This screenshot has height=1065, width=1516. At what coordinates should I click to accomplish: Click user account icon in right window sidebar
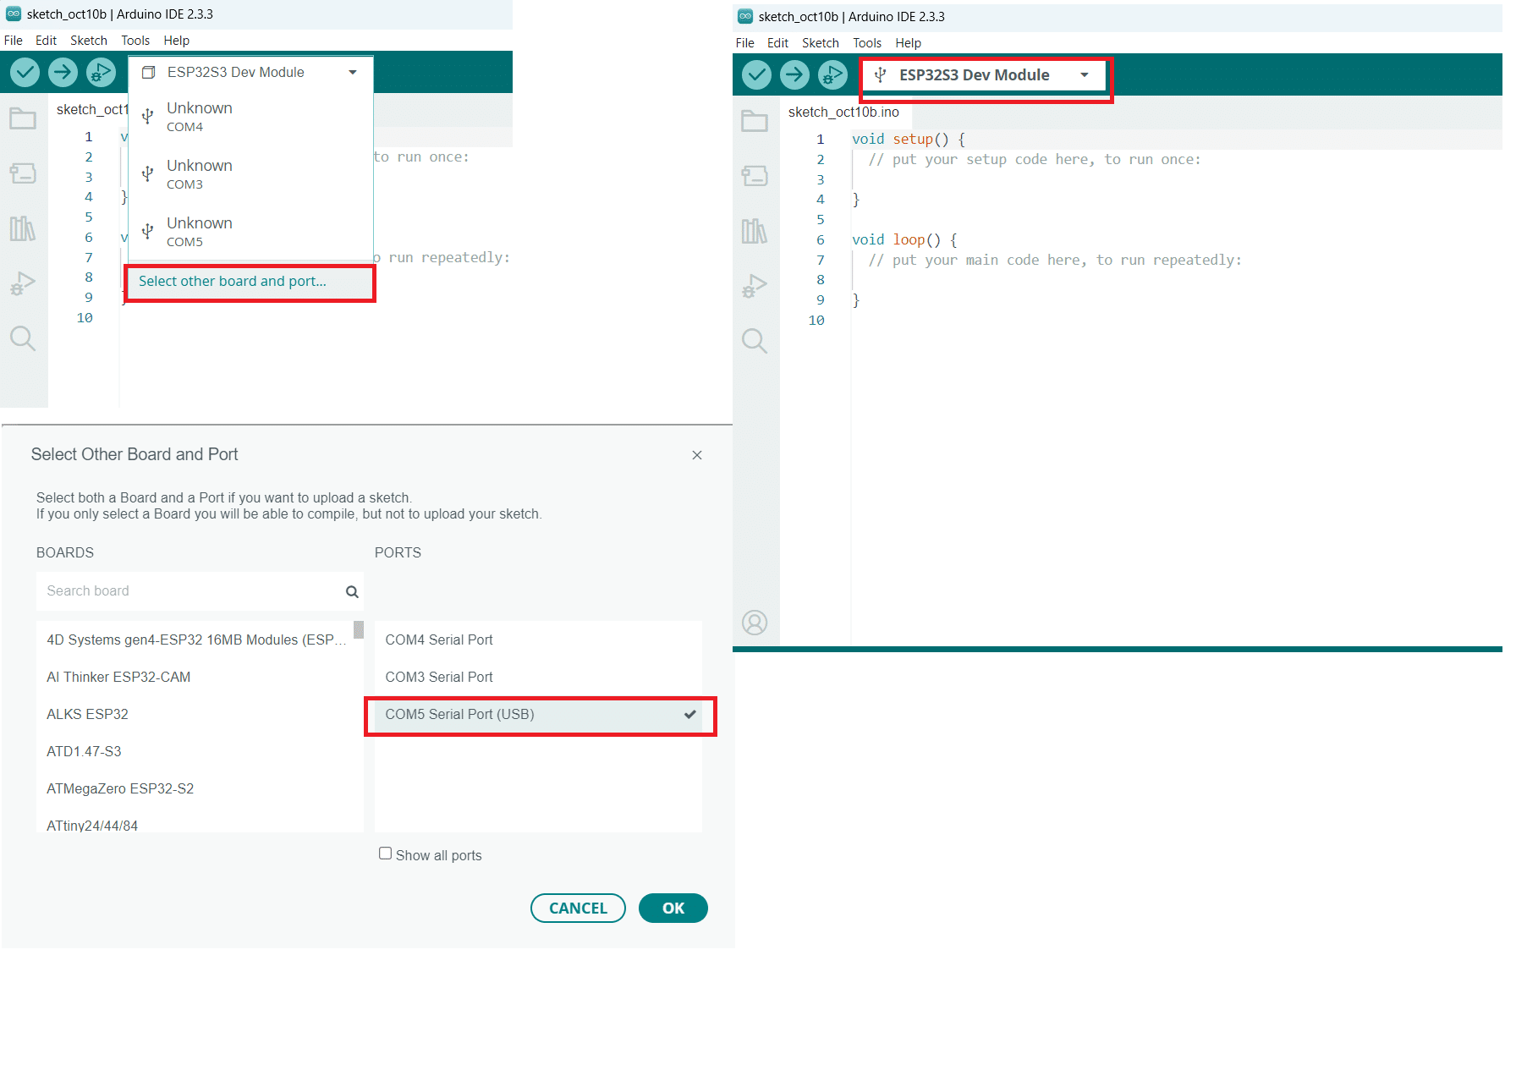[755, 623]
